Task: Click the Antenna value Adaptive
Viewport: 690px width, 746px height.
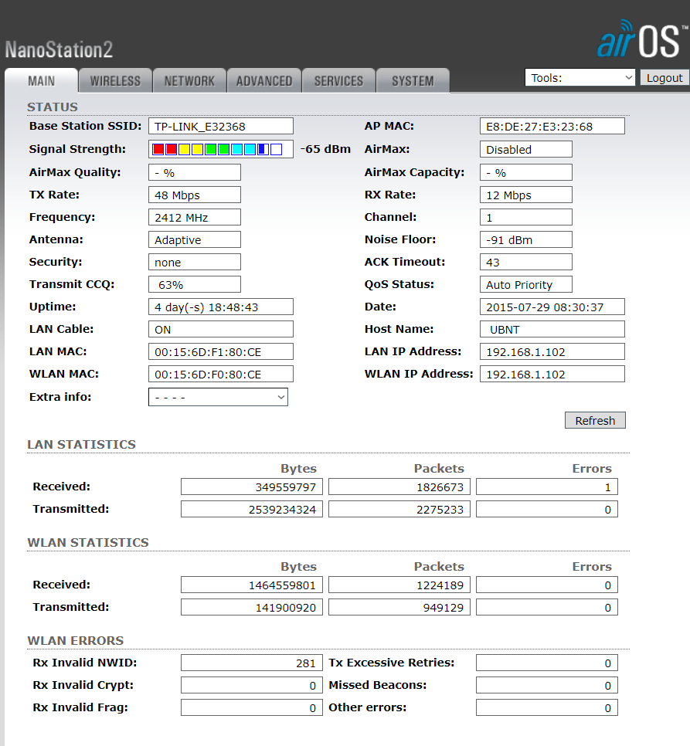Action: pyautogui.click(x=195, y=239)
